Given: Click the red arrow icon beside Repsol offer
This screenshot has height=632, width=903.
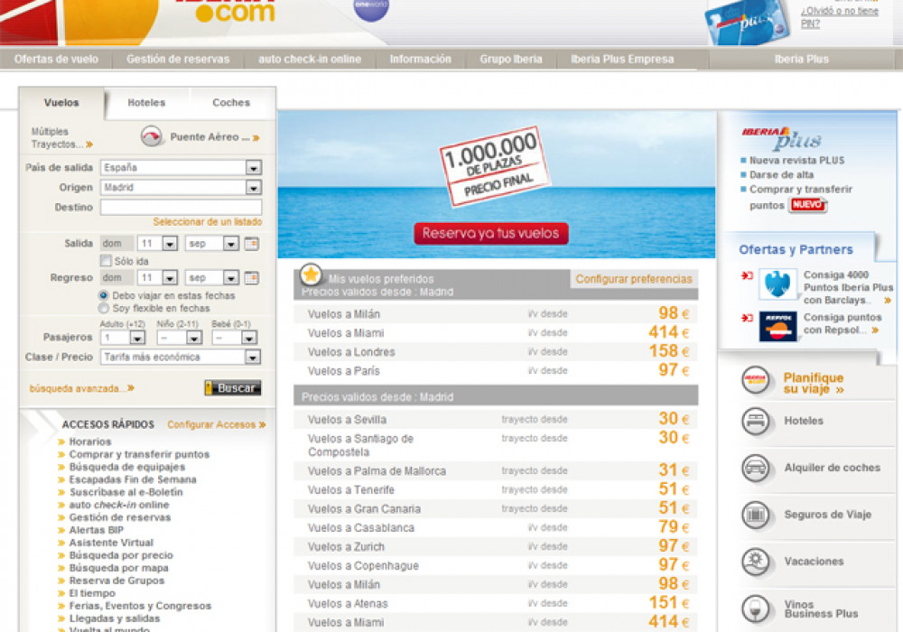Looking at the screenshot, I should coord(747,318).
